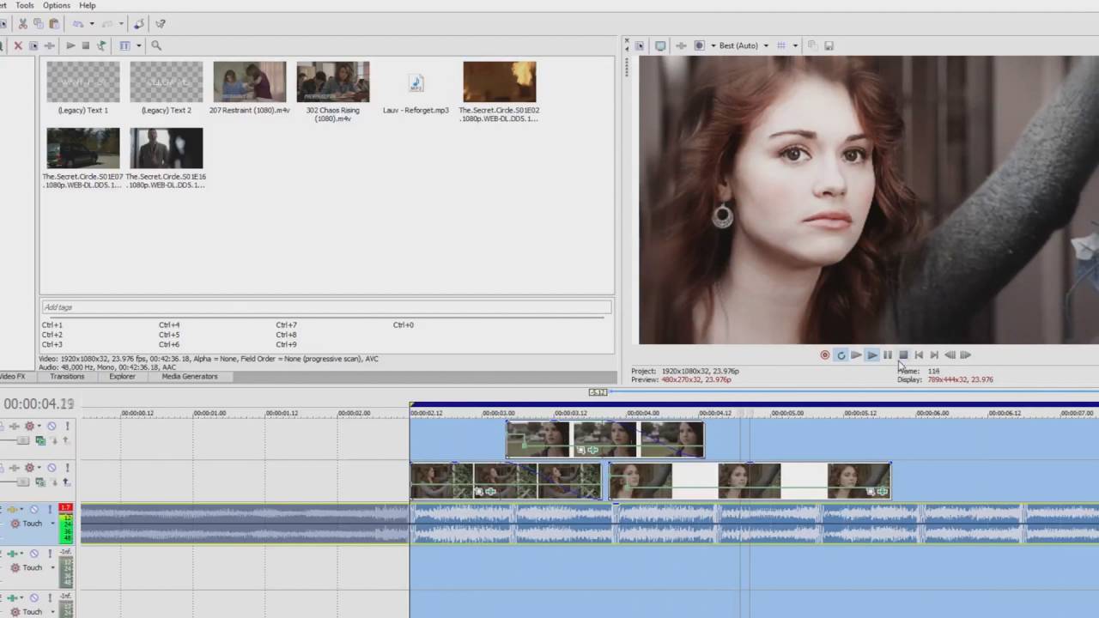Click the Paste clipboard icon in the toolbar

point(53,23)
